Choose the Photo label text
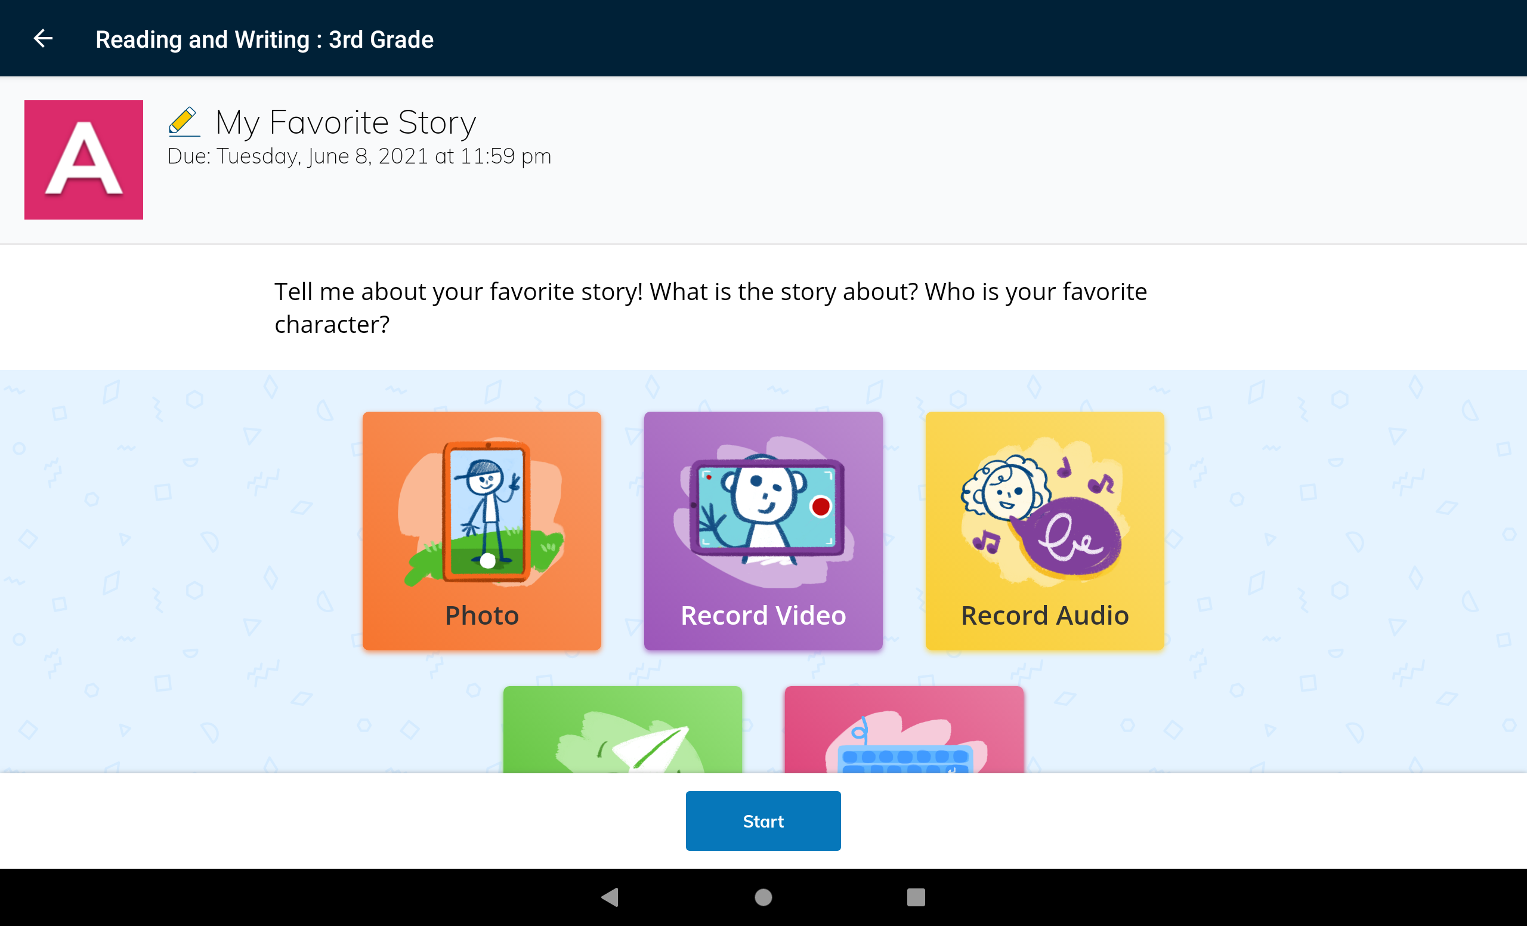Viewport: 1527px width, 926px height. [x=481, y=615]
